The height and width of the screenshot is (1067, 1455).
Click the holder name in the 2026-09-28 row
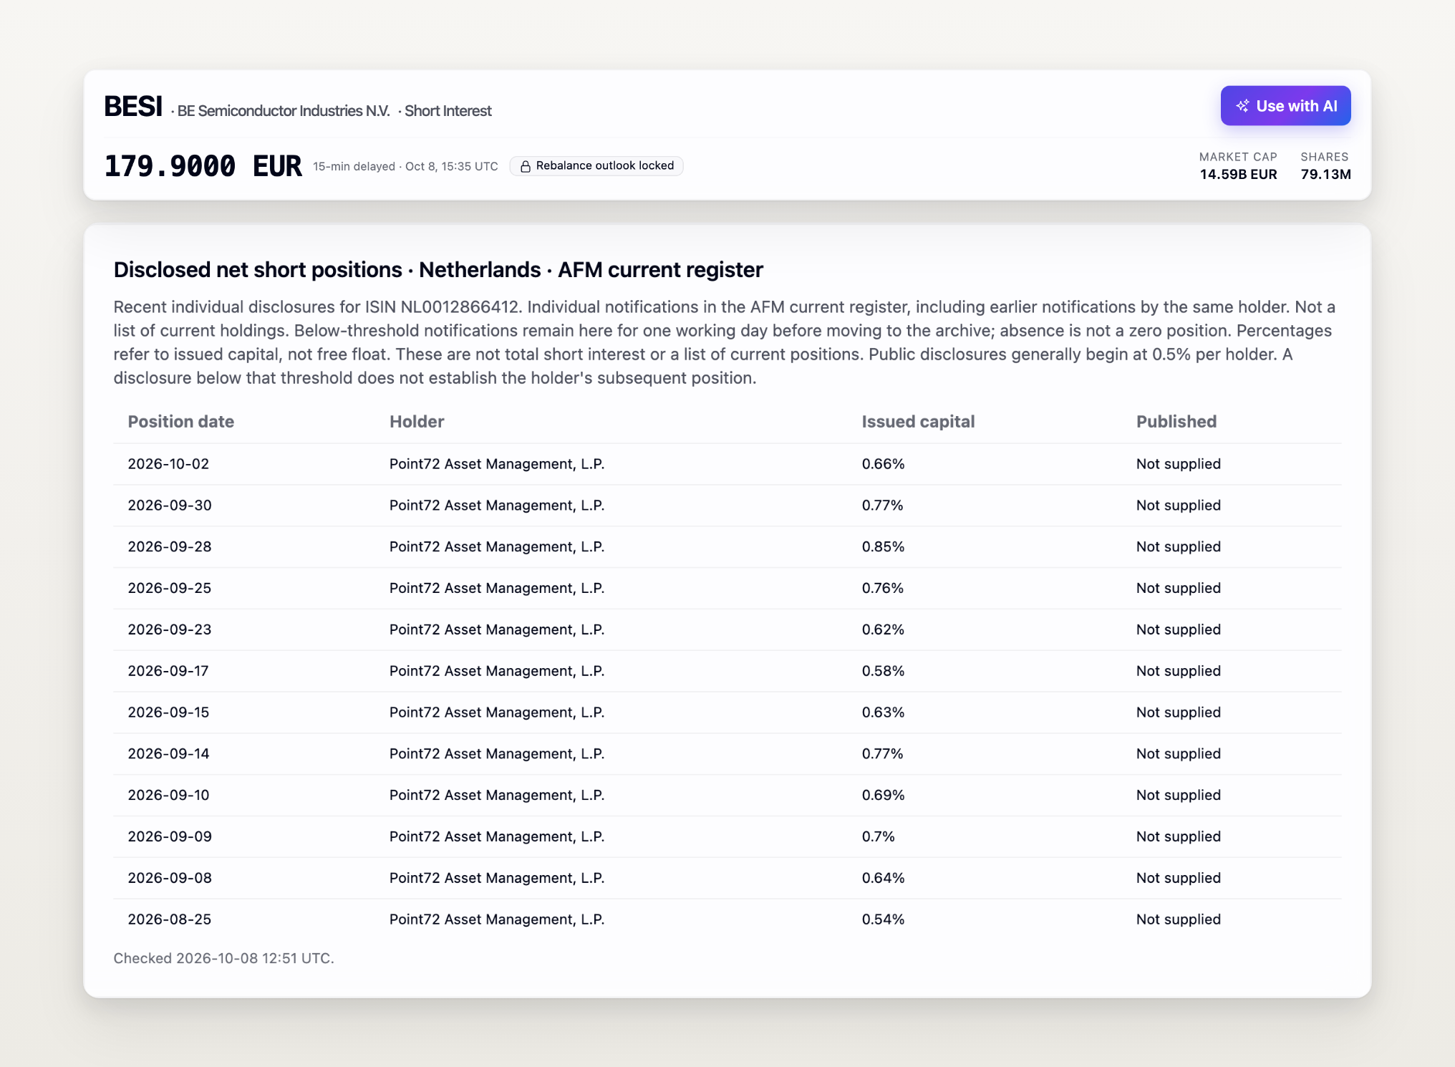(x=497, y=547)
